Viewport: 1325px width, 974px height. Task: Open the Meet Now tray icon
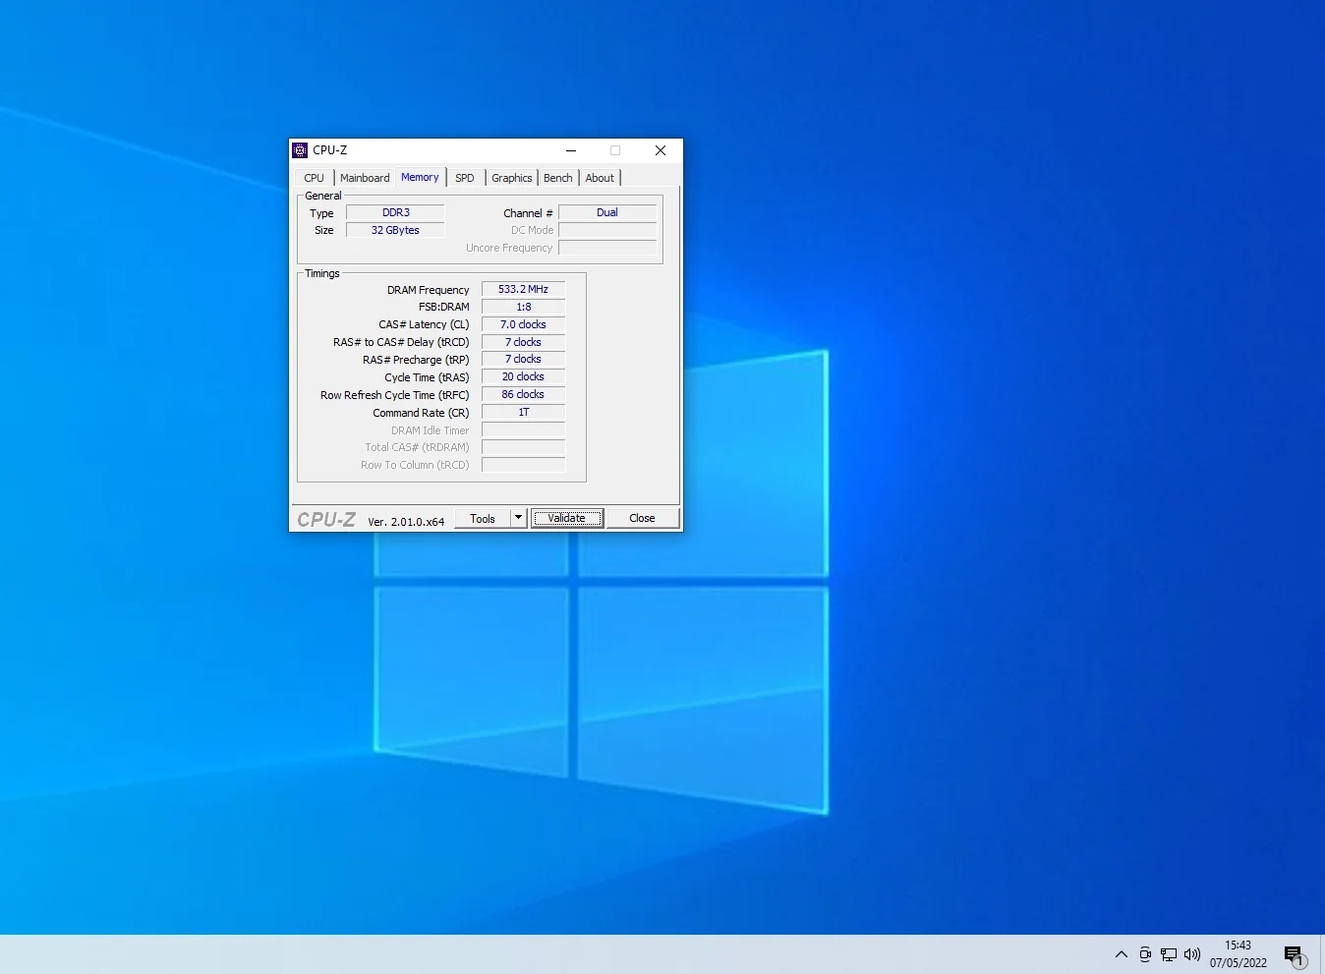click(1145, 954)
